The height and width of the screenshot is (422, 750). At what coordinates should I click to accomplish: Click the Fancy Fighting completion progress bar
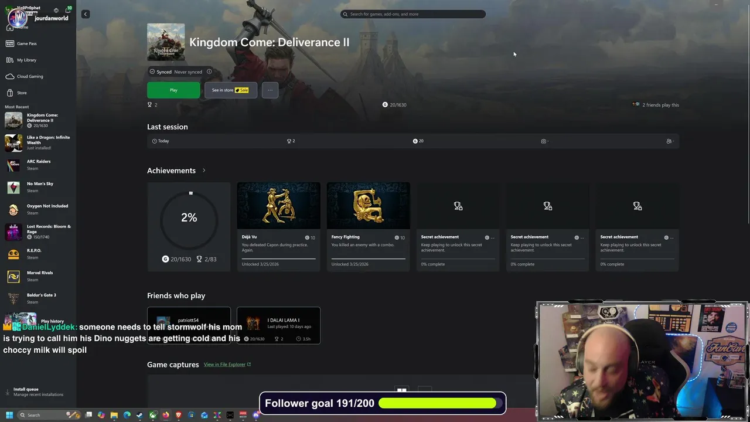[x=368, y=258]
